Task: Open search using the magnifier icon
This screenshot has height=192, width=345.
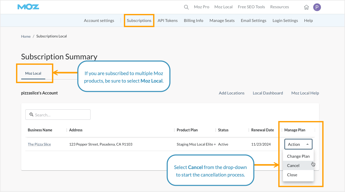Action: [186, 7]
